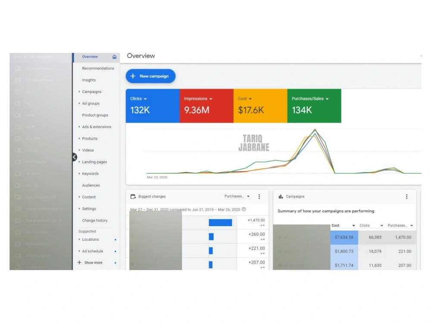Go to the Insights page
431x323 pixels.
click(89, 80)
